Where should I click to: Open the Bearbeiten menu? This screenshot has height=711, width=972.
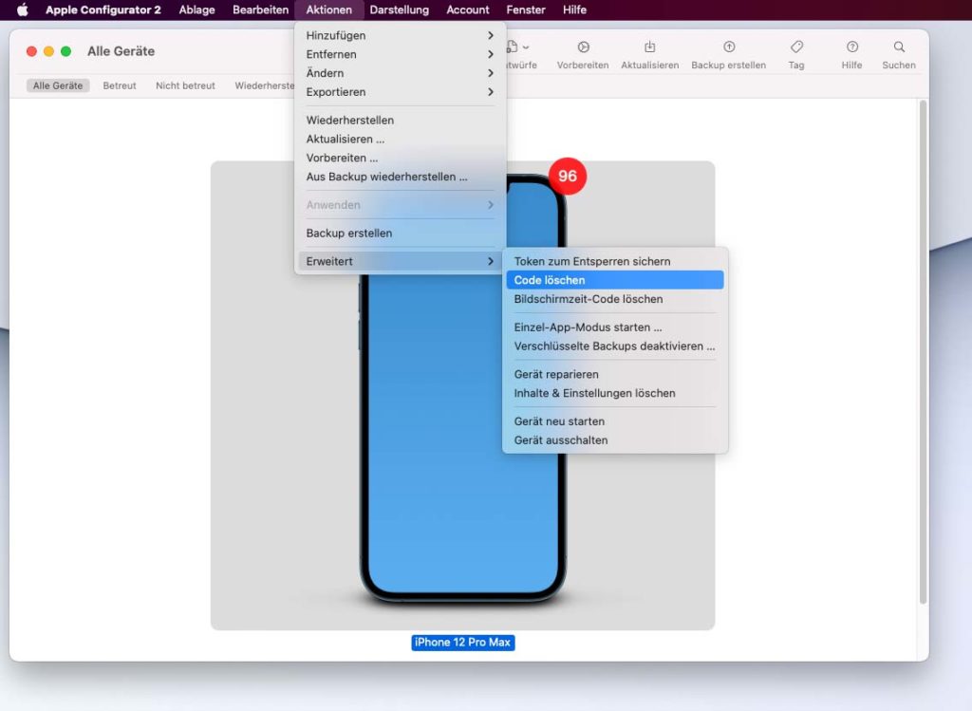(x=260, y=9)
